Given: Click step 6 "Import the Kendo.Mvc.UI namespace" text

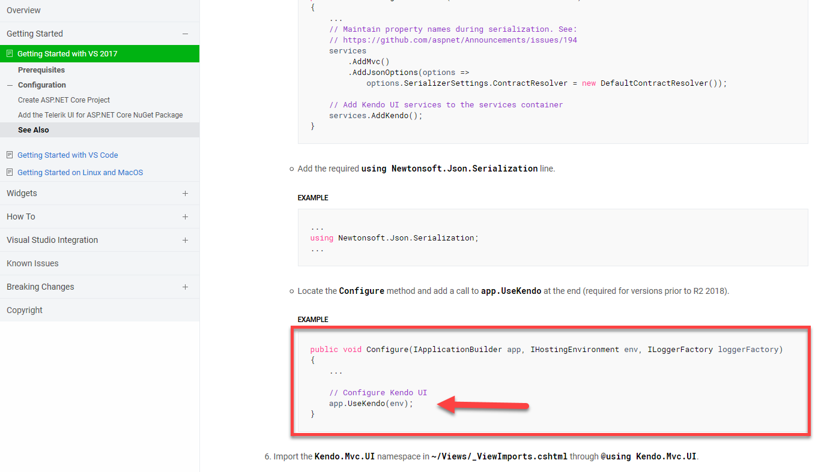Looking at the screenshot, I should coord(486,456).
